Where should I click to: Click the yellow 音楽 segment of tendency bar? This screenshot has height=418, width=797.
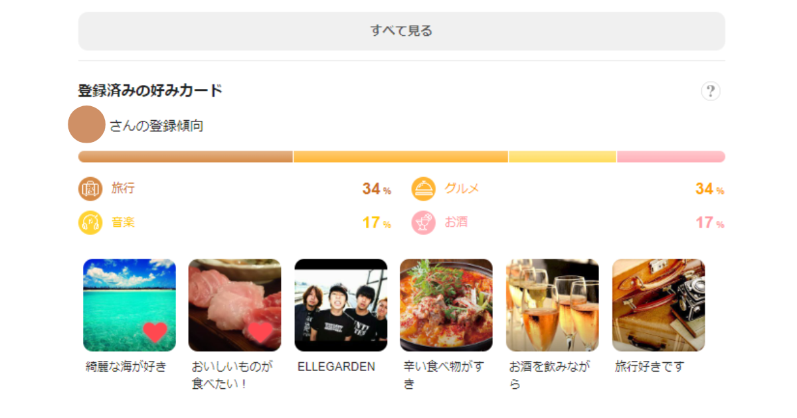563,157
